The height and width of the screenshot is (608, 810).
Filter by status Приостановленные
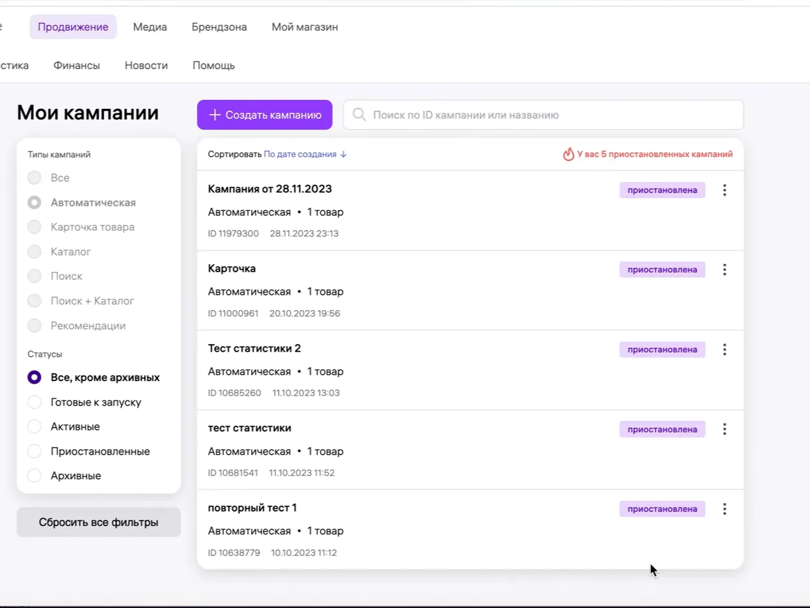tap(35, 451)
